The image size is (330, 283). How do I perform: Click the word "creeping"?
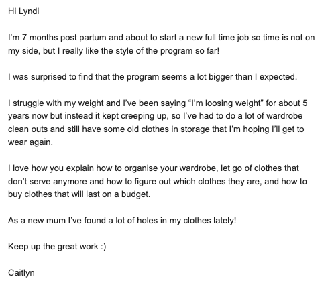click(x=137, y=116)
